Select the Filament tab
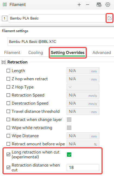This screenshot has height=176, width=114. pyautogui.click(x=12, y=53)
